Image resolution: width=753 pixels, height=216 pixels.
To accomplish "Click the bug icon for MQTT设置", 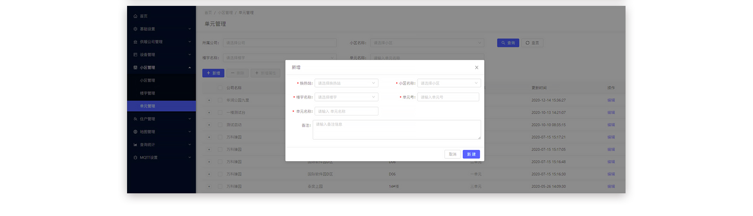I will click(135, 158).
